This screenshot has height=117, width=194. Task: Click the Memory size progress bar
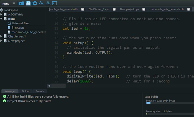[x=170, y=114]
